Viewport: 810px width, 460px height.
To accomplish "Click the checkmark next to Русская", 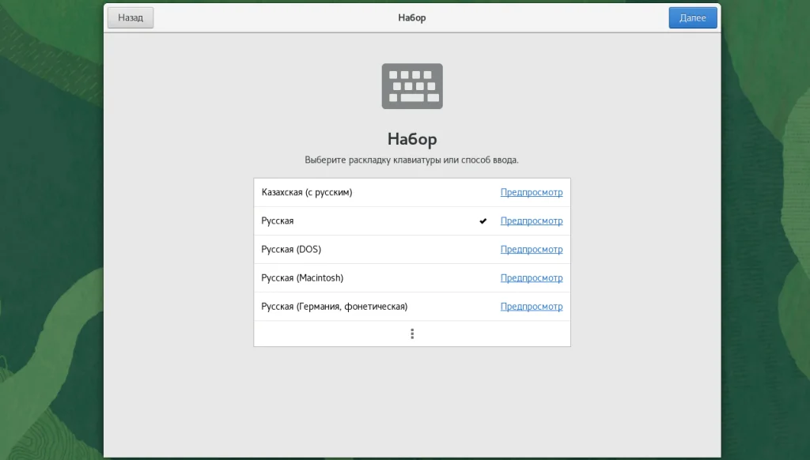I will [x=483, y=221].
